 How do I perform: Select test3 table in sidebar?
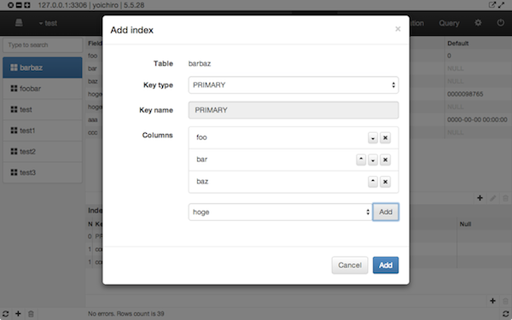(x=43, y=172)
